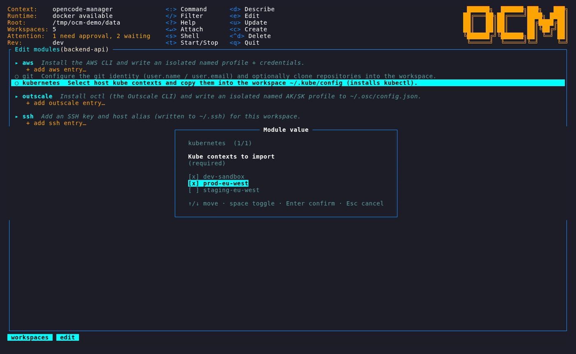
Task: Collapse the outscale module arrow
Action: (17, 96)
